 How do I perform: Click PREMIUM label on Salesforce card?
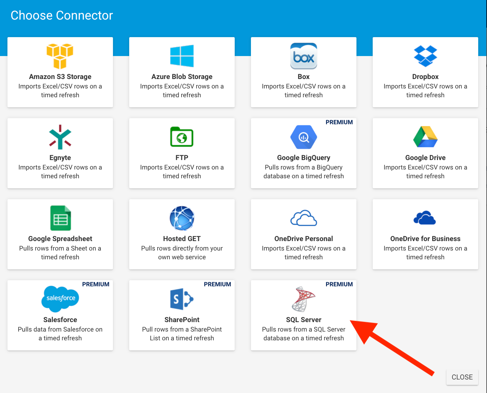(96, 284)
